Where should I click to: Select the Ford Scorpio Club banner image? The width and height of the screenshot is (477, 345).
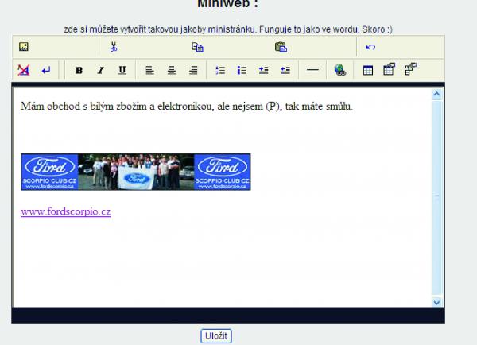(136, 172)
